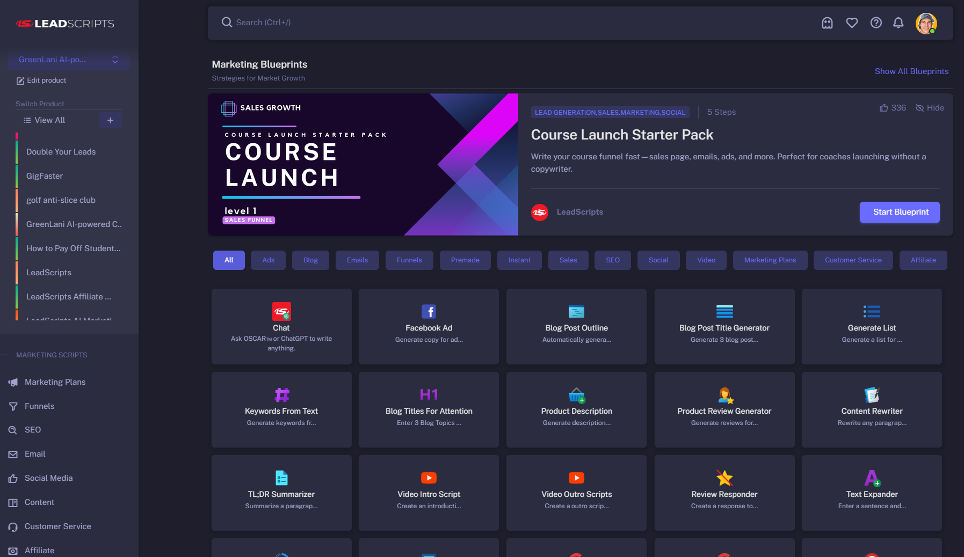Filter scripts by Video
Image resolution: width=964 pixels, height=557 pixels.
click(x=706, y=260)
